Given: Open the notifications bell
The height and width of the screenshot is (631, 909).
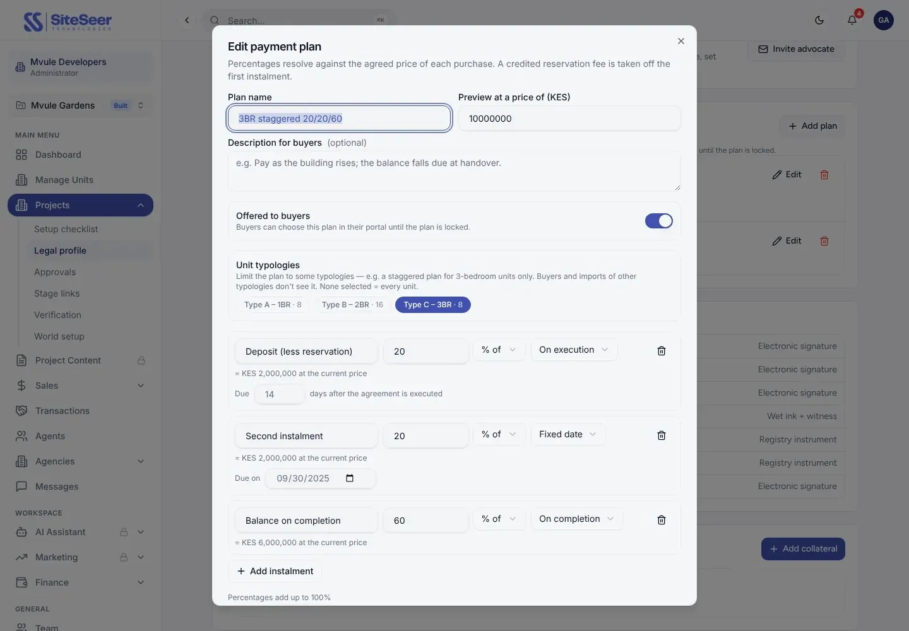Looking at the screenshot, I should tap(852, 20).
